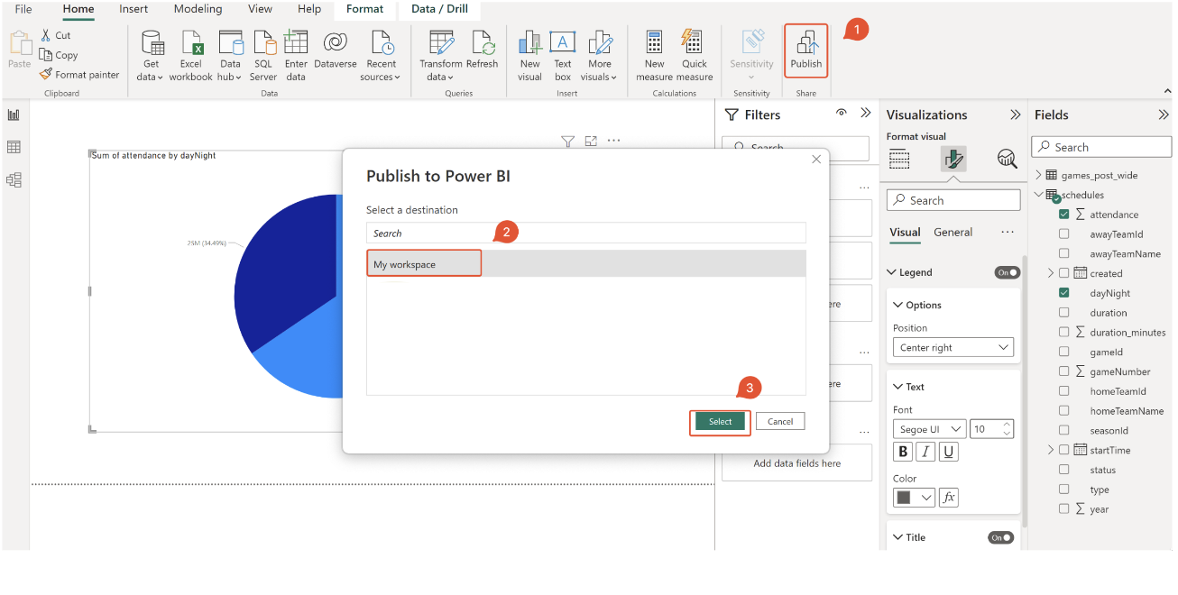Viewport: 1178px width, 595px height.
Task: Expand the startTime date field
Action: point(1050,450)
